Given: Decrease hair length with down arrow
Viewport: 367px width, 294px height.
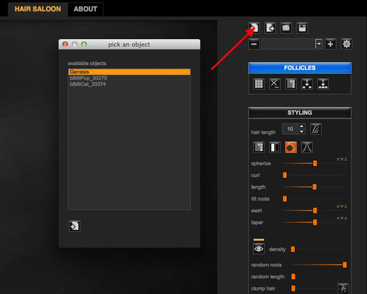Looking at the screenshot, I should tap(302, 131).
